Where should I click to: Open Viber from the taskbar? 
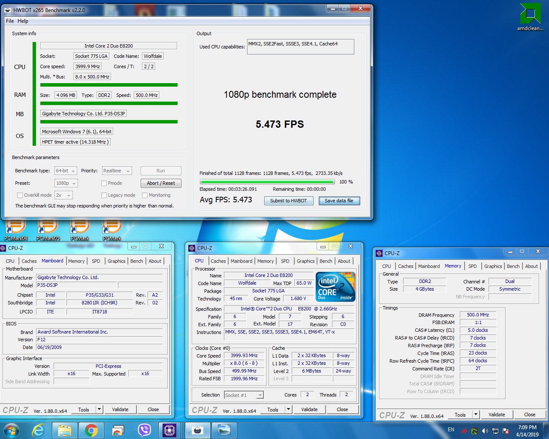pyautogui.click(x=145, y=430)
